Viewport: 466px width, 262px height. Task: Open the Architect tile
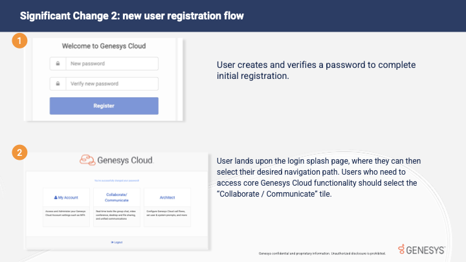[168, 207]
